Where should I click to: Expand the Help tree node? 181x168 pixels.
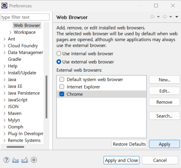[4, 66]
